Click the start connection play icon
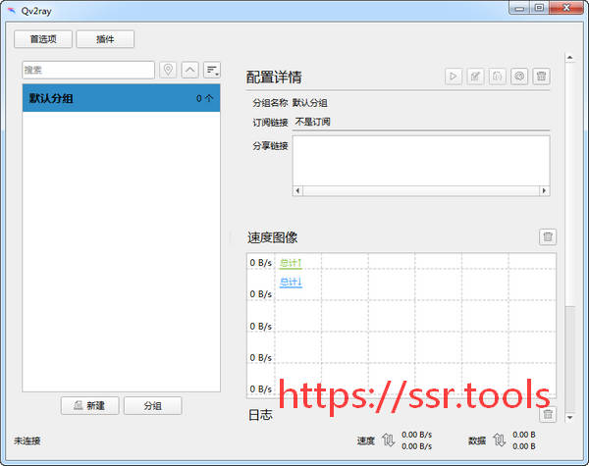The height and width of the screenshot is (466, 589). [454, 76]
